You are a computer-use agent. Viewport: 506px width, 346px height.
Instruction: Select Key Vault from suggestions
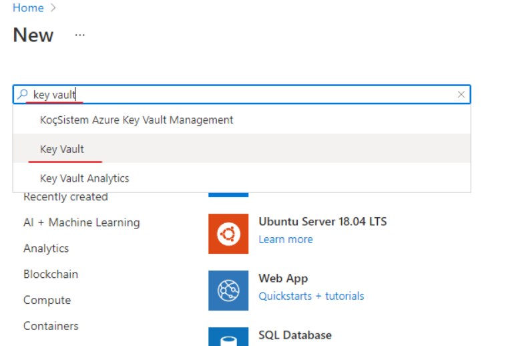click(62, 149)
